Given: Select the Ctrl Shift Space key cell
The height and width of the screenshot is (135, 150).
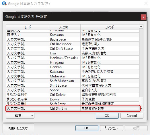Looking at the screenshot, I should 65,49.
